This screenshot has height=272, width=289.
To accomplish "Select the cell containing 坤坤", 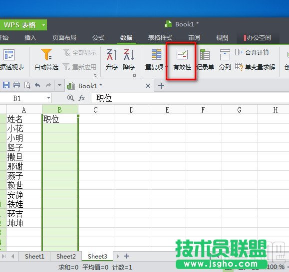I will [24, 223].
